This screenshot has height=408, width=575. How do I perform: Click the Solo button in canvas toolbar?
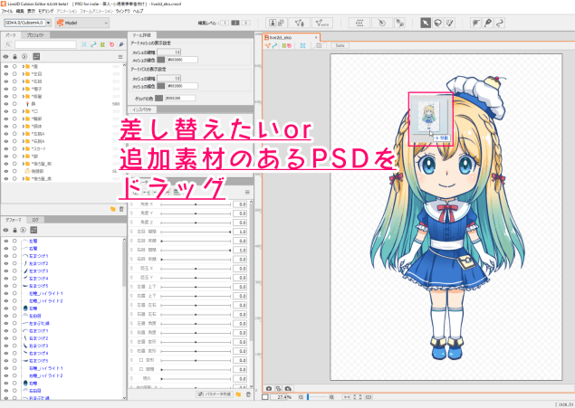(340, 45)
